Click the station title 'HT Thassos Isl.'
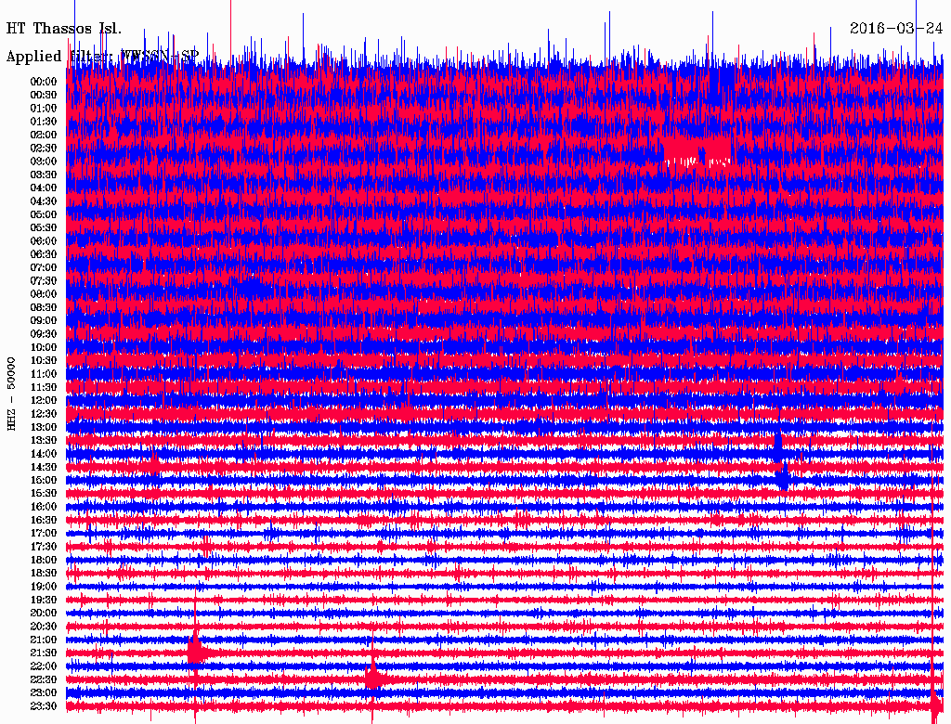The width and height of the screenshot is (951, 724). [64, 29]
